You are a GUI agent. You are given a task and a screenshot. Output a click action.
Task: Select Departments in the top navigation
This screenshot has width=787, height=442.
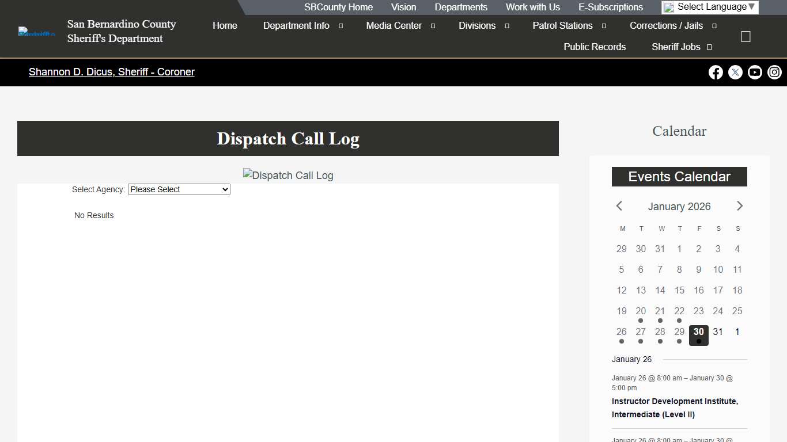click(x=461, y=7)
